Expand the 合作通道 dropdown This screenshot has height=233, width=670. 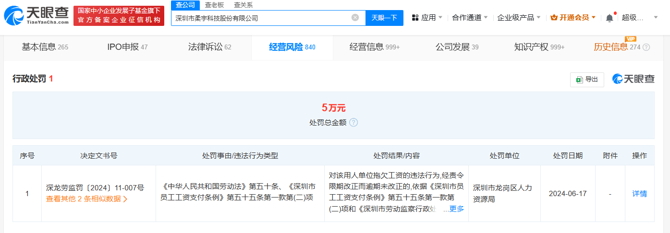pyautogui.click(x=470, y=18)
